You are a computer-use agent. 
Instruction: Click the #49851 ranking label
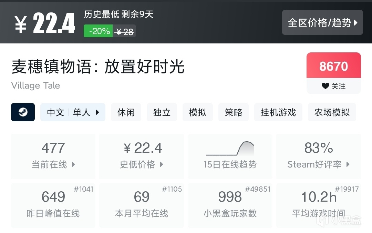pos(258,189)
